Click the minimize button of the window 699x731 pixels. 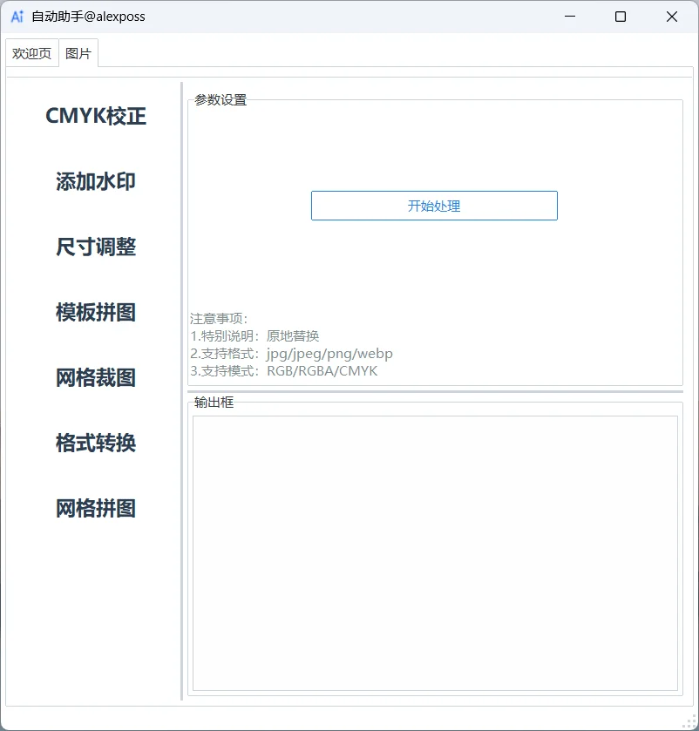point(569,17)
